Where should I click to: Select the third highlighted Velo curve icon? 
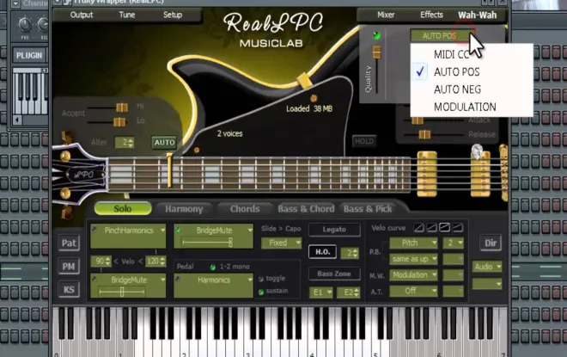444,228
